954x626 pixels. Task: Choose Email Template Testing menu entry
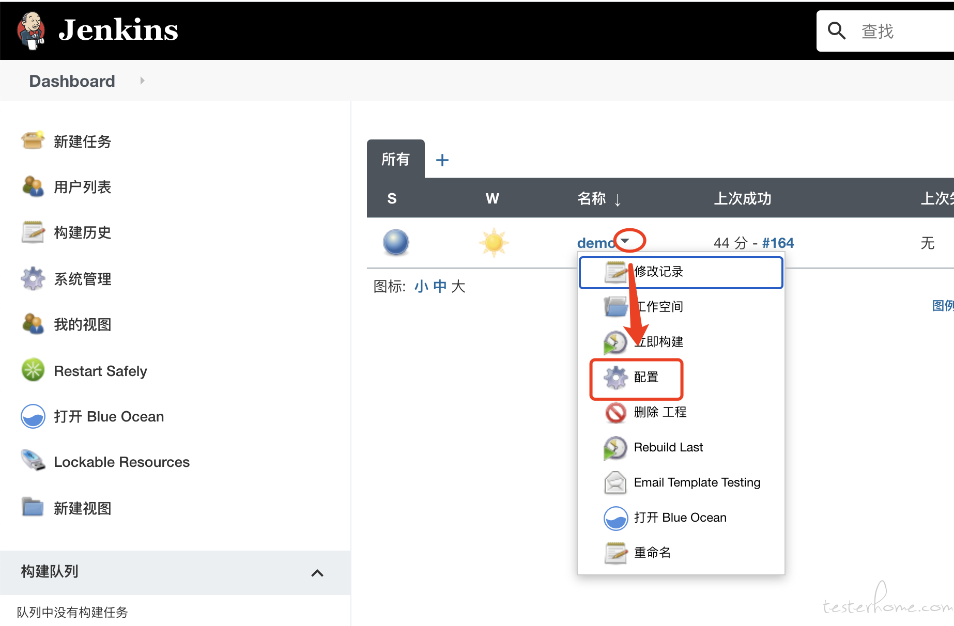681,482
